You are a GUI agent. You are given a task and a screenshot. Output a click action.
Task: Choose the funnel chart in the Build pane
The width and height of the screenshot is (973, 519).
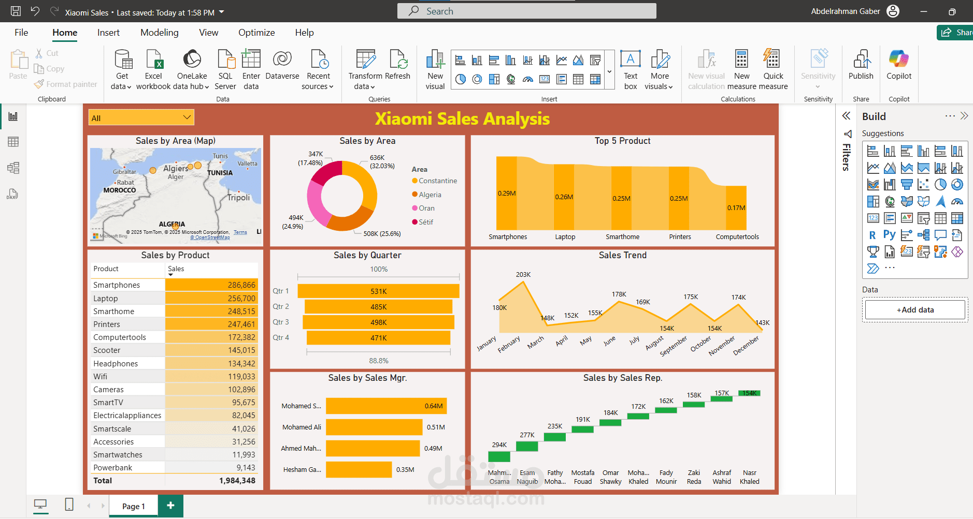pyautogui.click(x=907, y=185)
